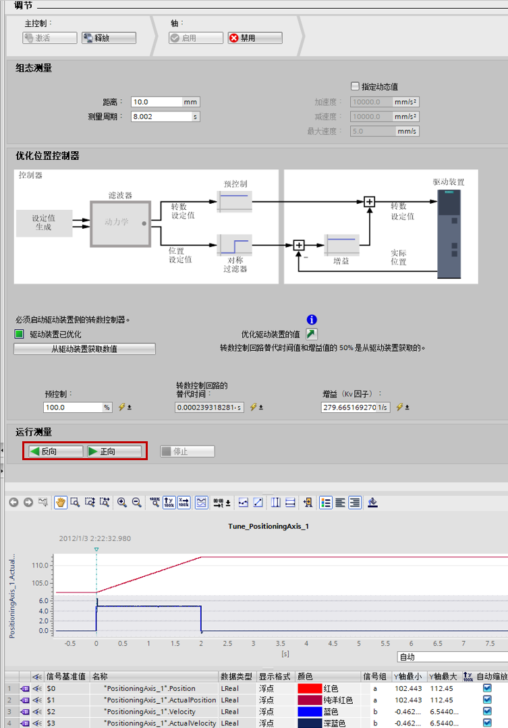
Task: Click the 从驱动装置获取数值 button
Action: (84, 349)
